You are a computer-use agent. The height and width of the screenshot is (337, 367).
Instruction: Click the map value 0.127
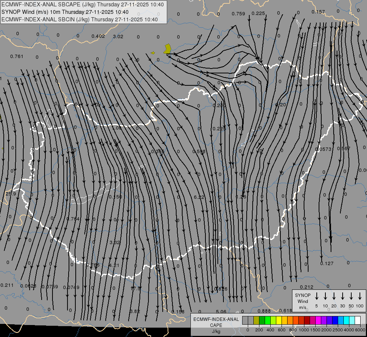click(x=327, y=264)
